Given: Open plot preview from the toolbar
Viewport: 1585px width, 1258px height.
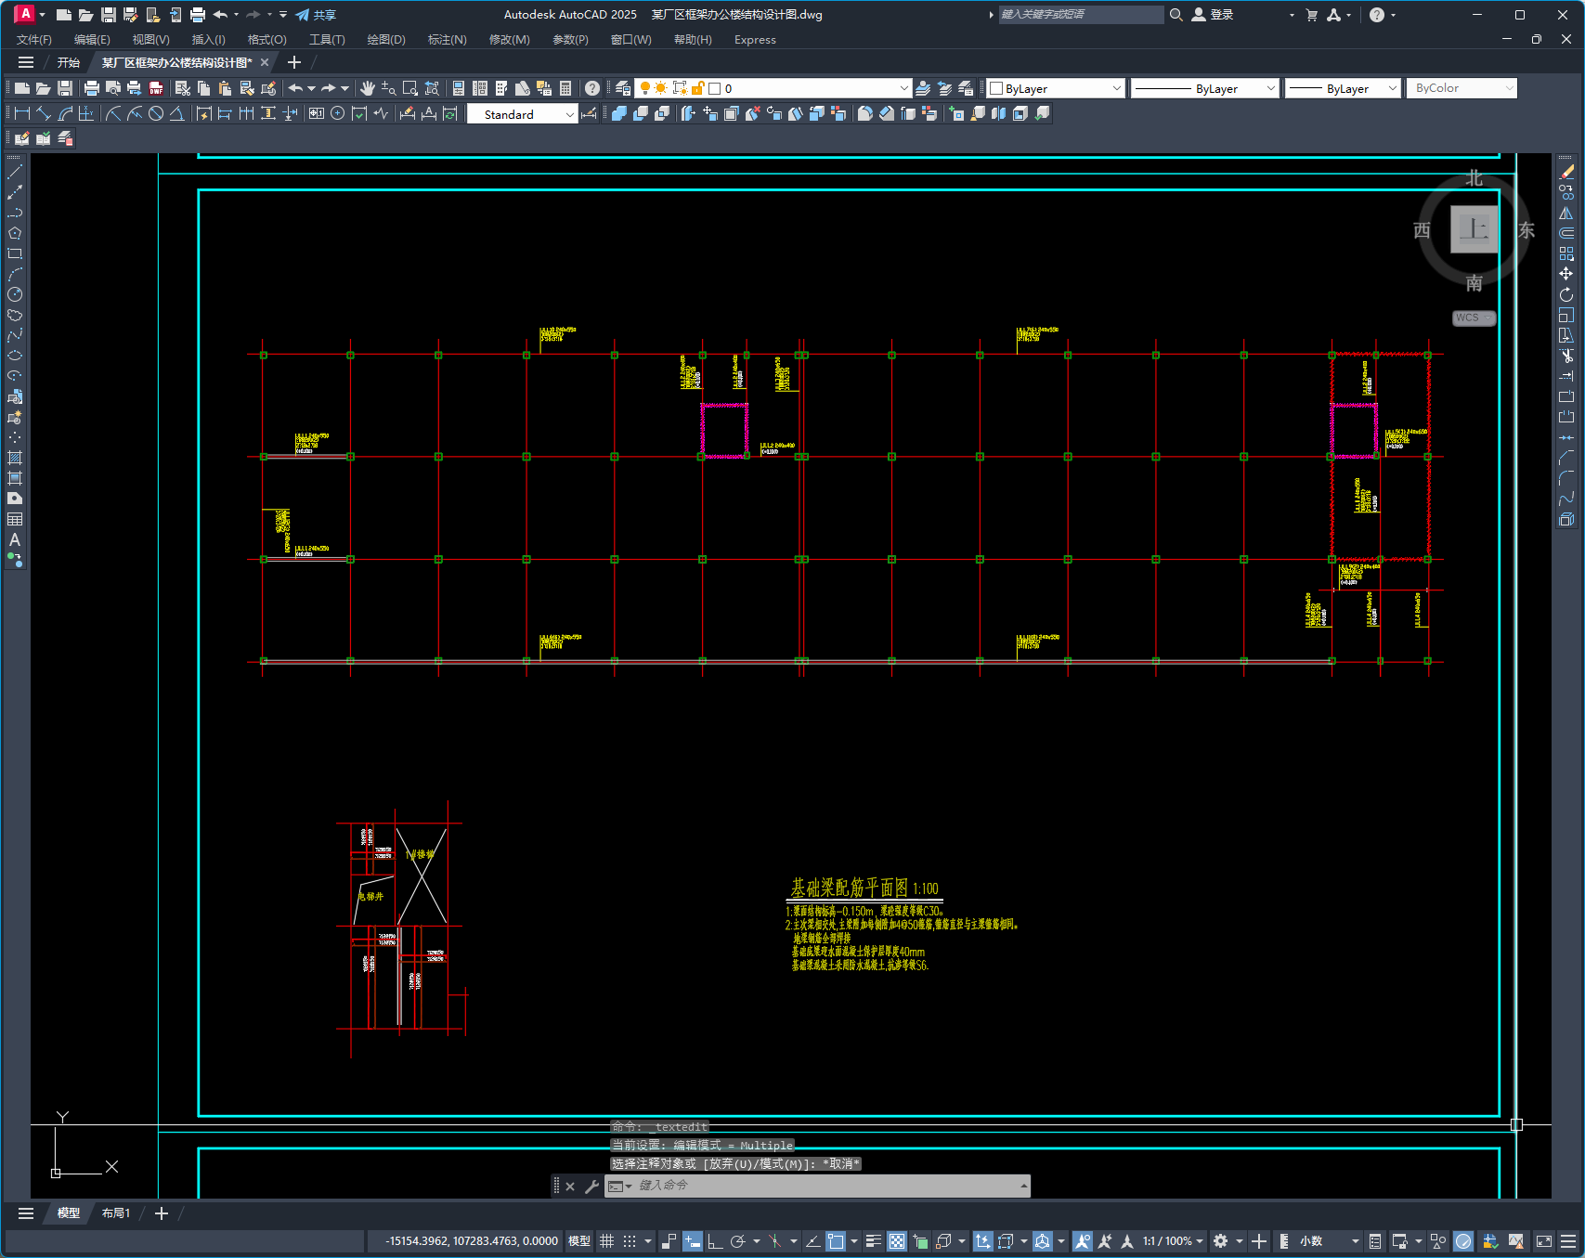Looking at the screenshot, I should (112, 88).
